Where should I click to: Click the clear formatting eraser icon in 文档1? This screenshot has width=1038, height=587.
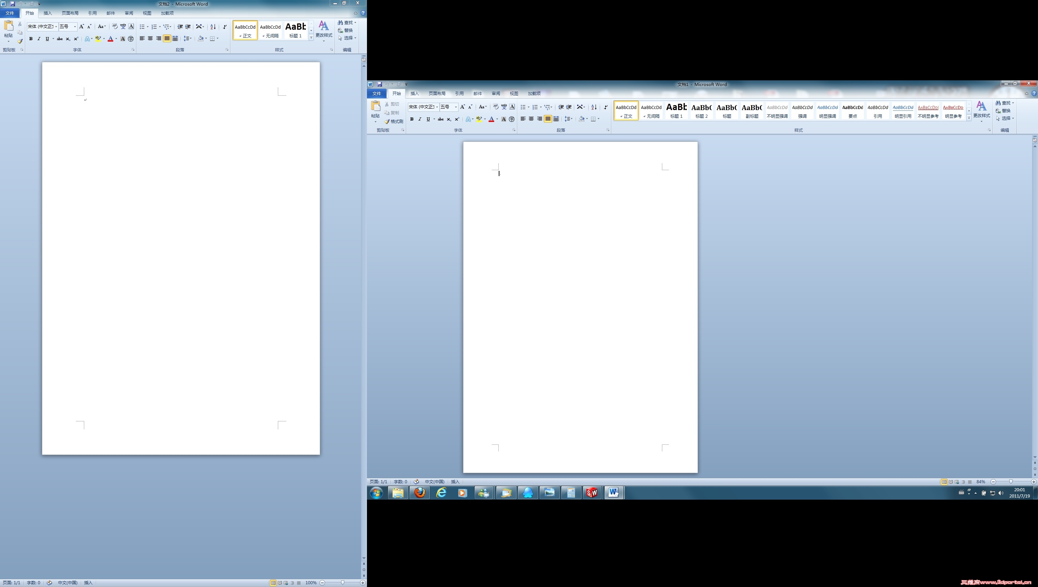496,107
